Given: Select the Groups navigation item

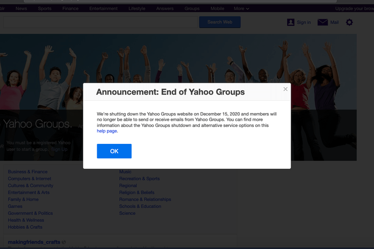Looking at the screenshot, I should coord(192,8).
